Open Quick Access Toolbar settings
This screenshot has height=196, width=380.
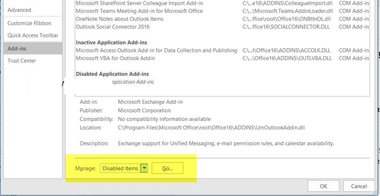33,35
